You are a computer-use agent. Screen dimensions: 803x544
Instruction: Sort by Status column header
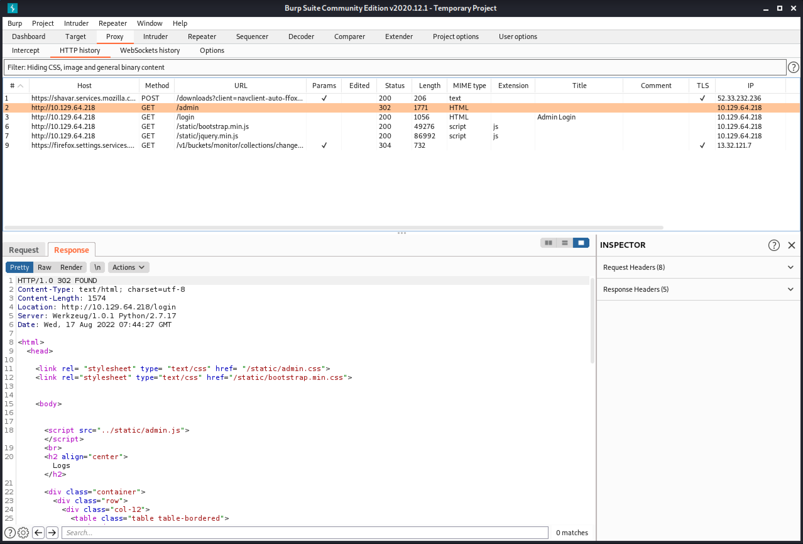pos(395,86)
